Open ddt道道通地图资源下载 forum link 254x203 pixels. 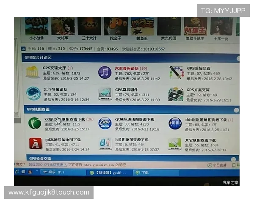(206, 120)
